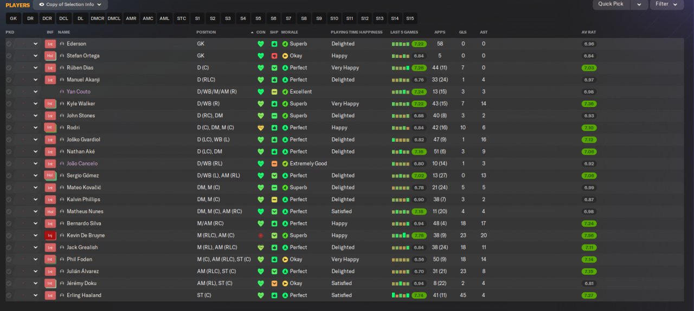Click the Morale column header

[290, 32]
